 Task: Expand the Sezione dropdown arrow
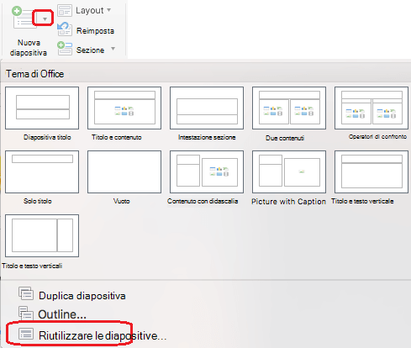113,49
